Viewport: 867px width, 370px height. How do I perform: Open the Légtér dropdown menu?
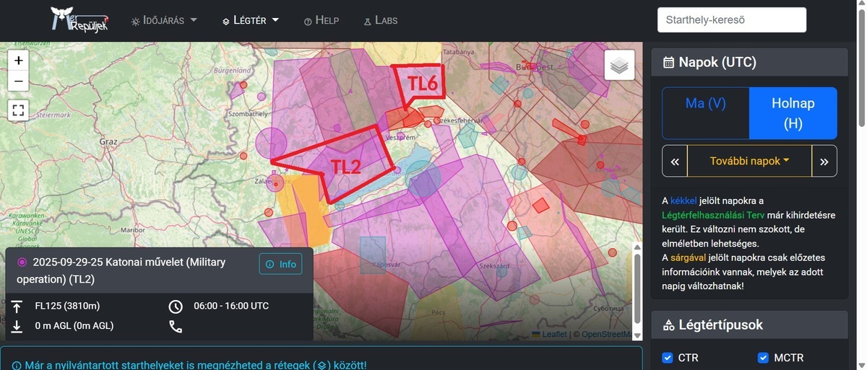coord(251,20)
